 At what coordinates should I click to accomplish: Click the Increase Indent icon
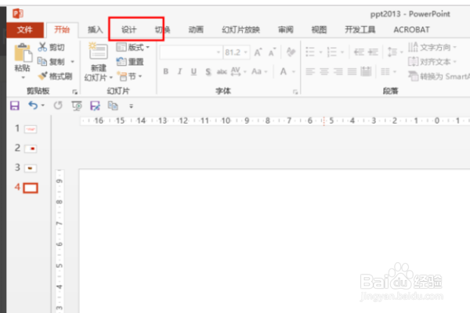click(x=373, y=52)
